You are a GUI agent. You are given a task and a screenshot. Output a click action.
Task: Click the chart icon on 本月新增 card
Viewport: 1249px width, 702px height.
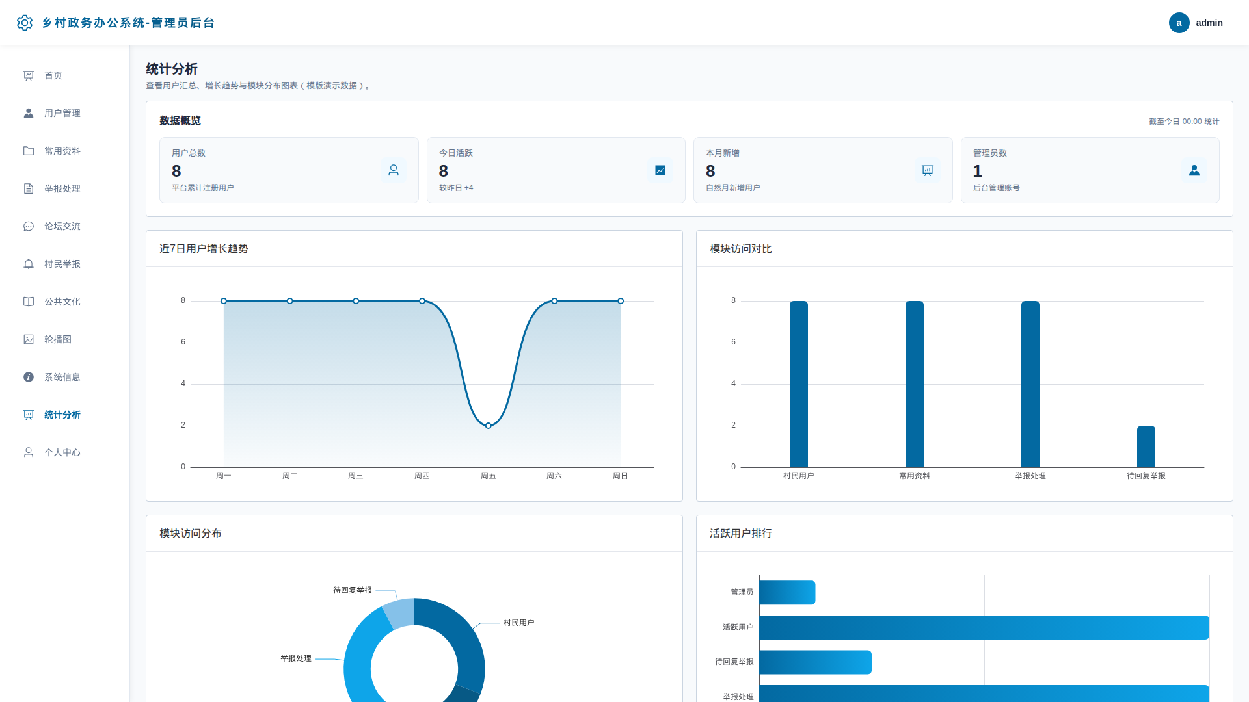point(928,170)
